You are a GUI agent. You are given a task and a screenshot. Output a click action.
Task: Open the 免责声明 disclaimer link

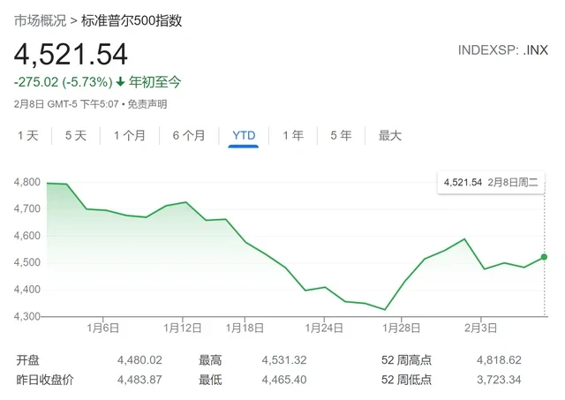tap(147, 103)
